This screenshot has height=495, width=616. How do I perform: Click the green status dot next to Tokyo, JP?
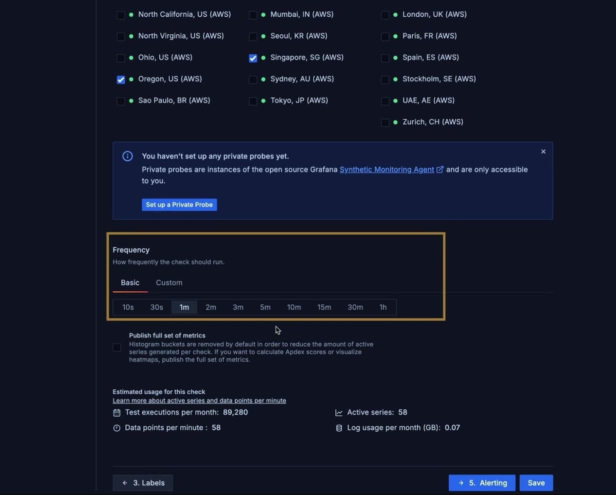tap(263, 101)
